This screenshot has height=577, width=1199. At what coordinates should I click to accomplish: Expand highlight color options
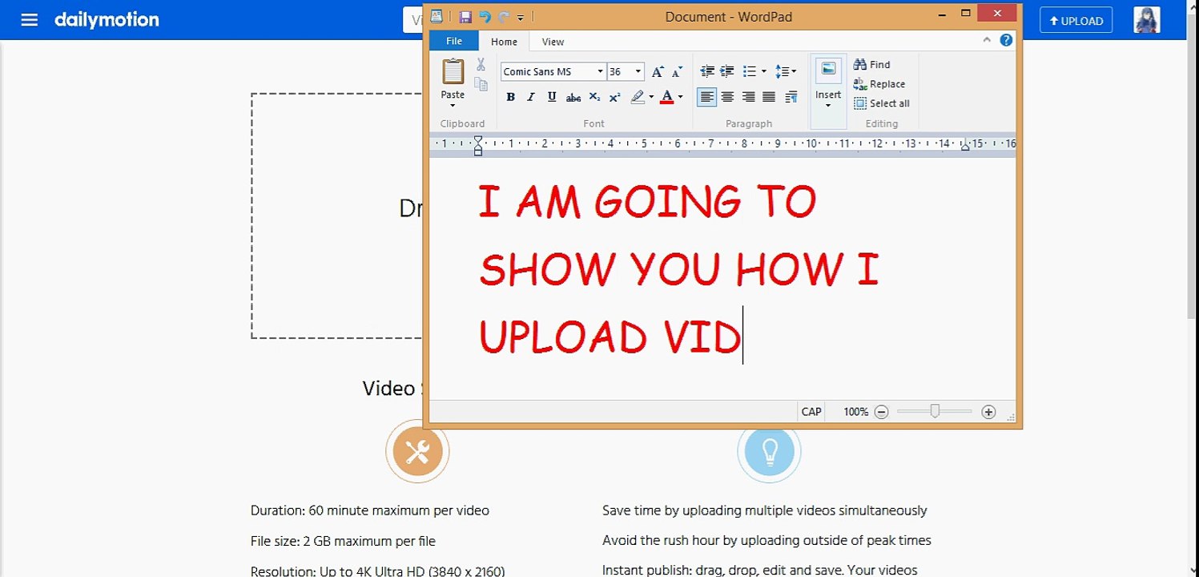651,97
